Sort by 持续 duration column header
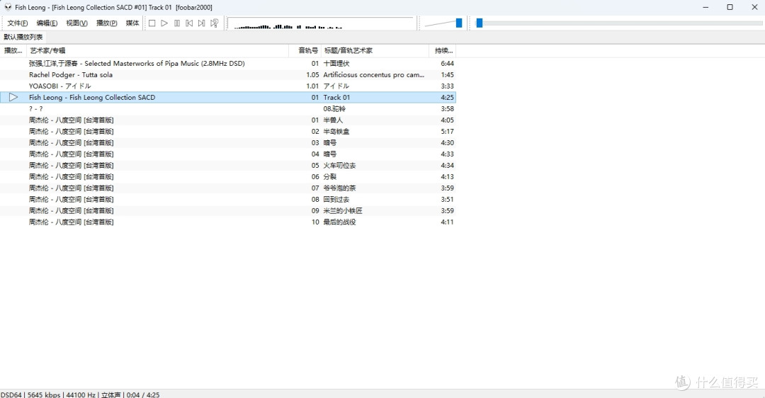Viewport: 765px width, 398px height. pos(443,51)
